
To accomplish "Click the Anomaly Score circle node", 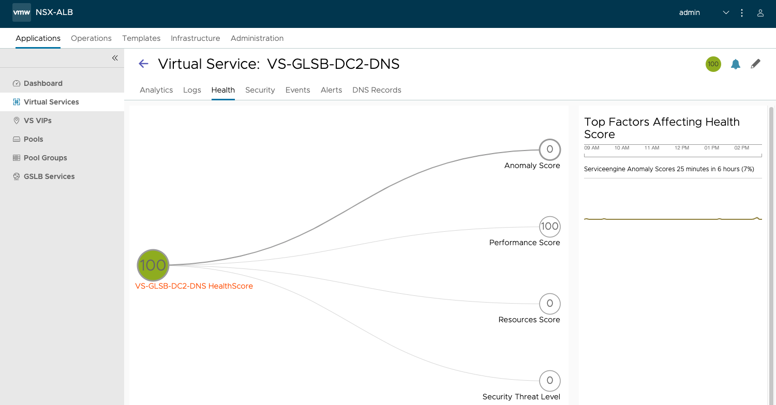I will [x=550, y=149].
